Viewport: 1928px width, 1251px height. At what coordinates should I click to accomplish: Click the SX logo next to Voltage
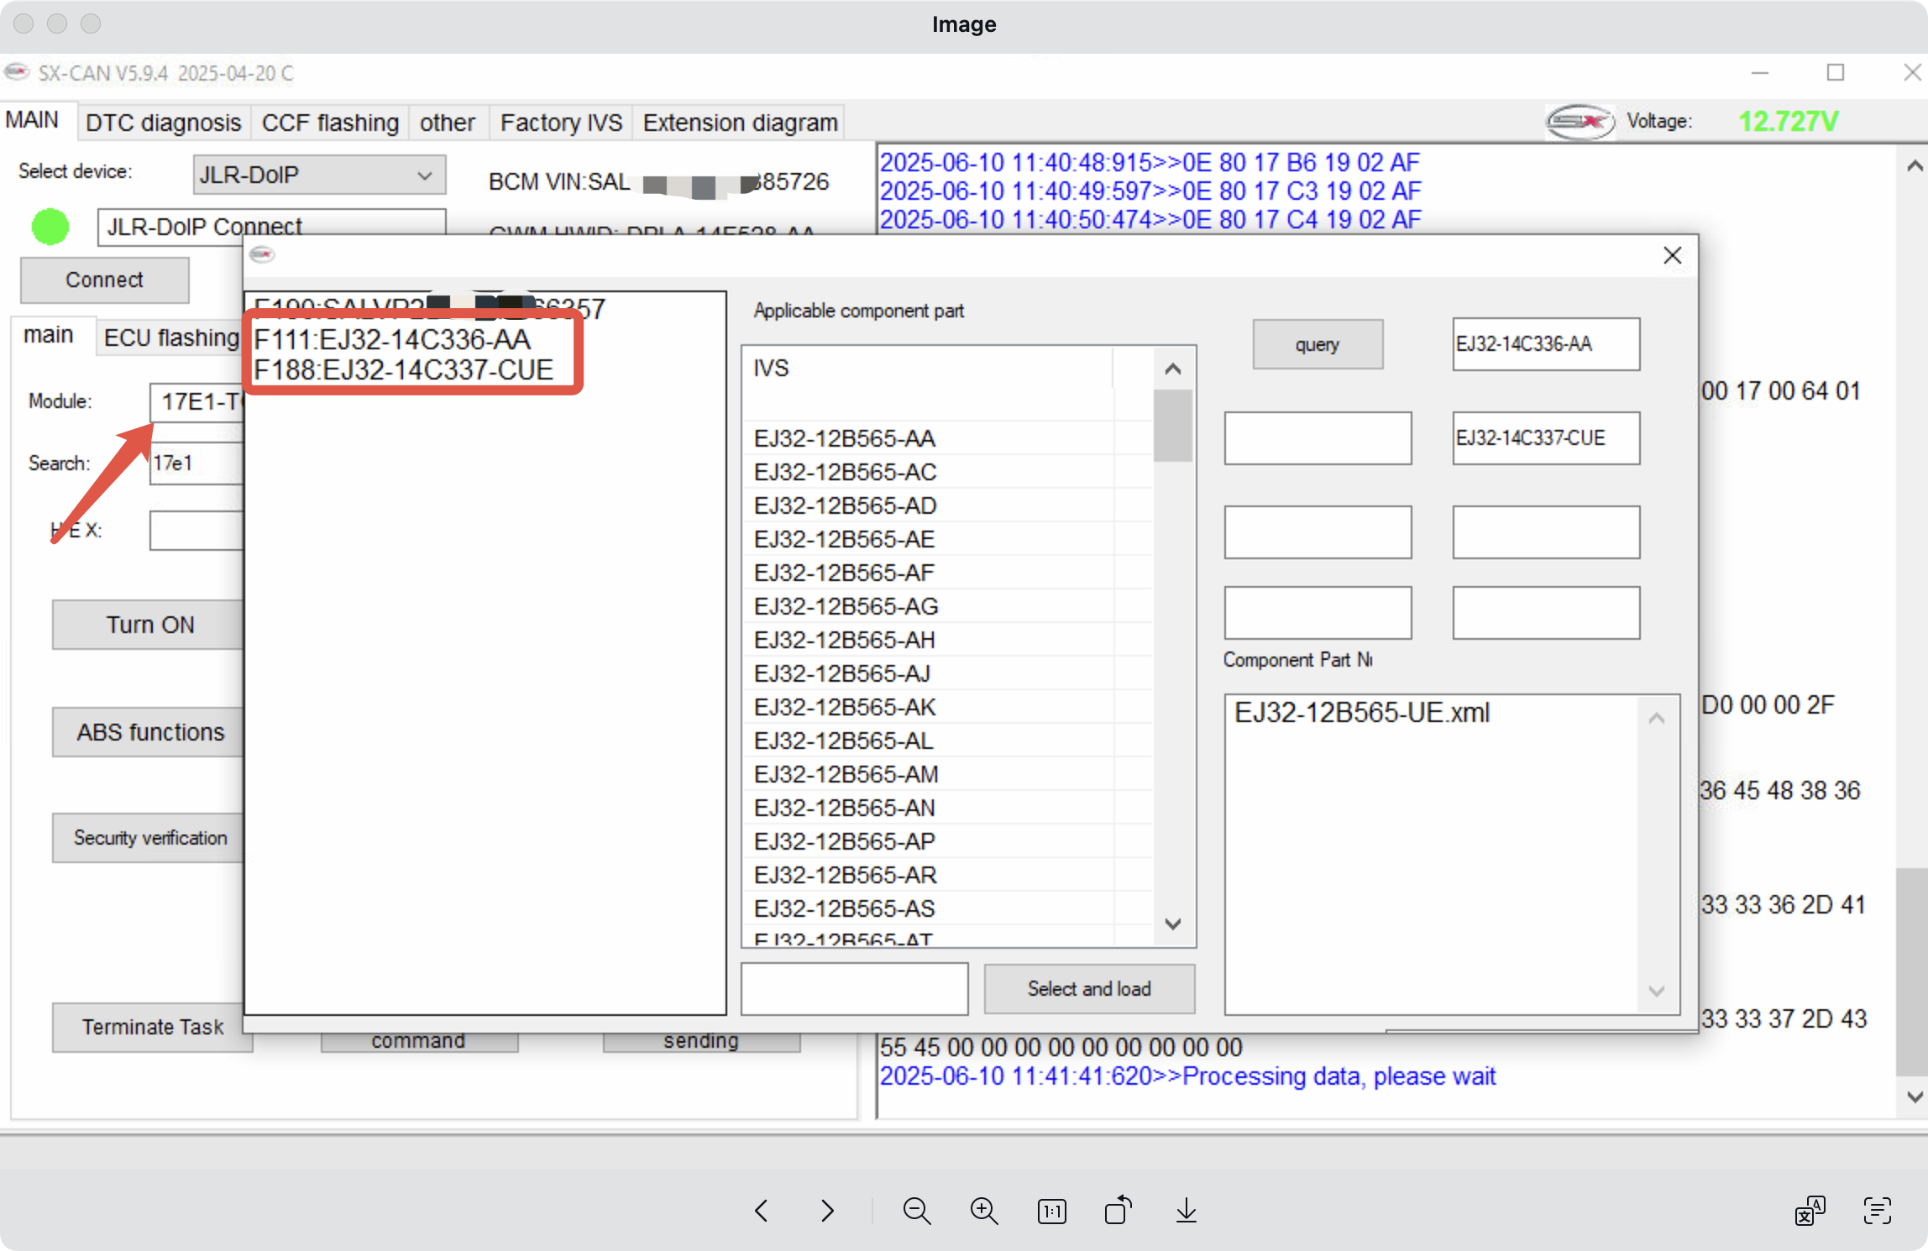[x=1579, y=122]
